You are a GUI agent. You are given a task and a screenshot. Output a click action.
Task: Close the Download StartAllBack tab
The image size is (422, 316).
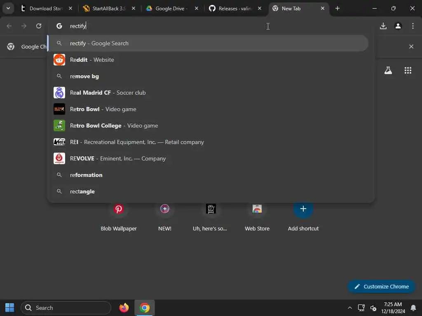tap(70, 8)
